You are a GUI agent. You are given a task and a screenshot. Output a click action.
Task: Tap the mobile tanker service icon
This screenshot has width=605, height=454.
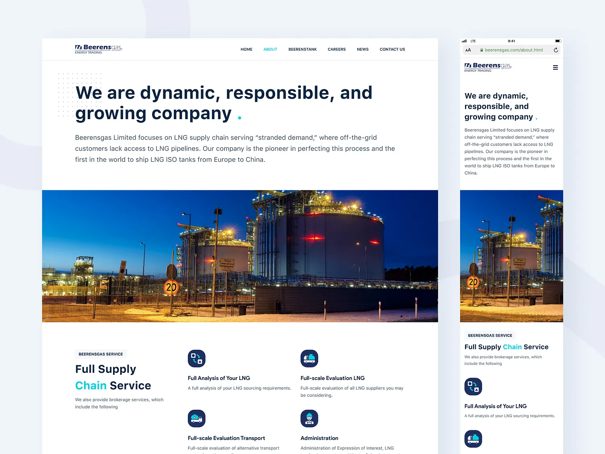coord(473,439)
